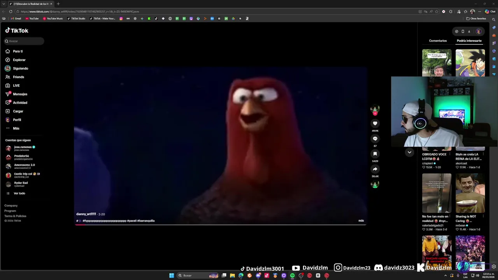Open a new browser tab
This screenshot has height=280, width=498.
coord(58,4)
